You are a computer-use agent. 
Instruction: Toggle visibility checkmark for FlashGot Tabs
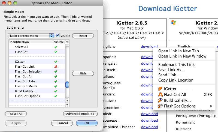pyautogui.click(x=56, y=81)
